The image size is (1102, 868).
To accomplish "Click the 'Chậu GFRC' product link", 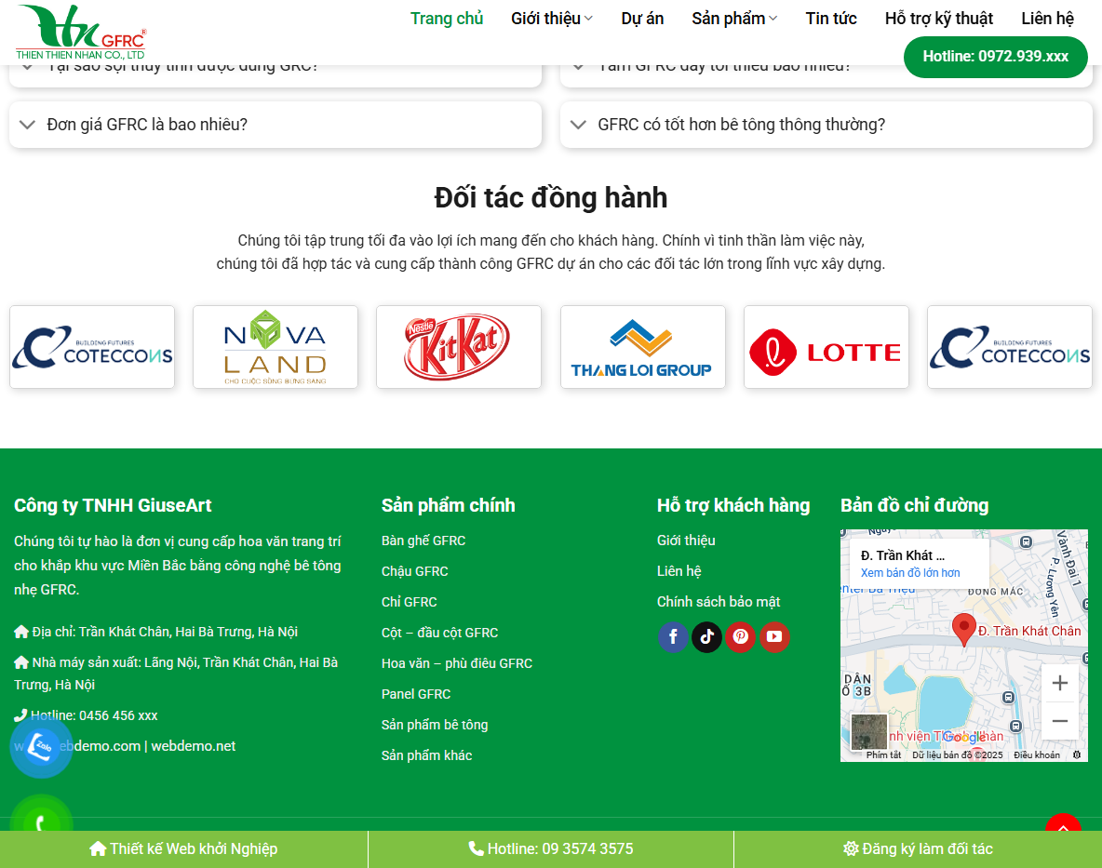I will click(x=414, y=571).
